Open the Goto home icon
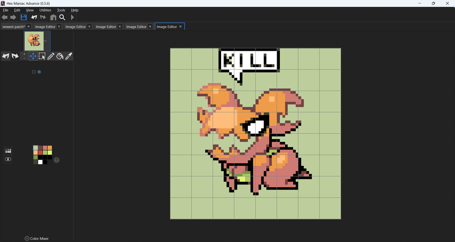Image resolution: width=455 pixels, height=242 pixels. [x=53, y=17]
